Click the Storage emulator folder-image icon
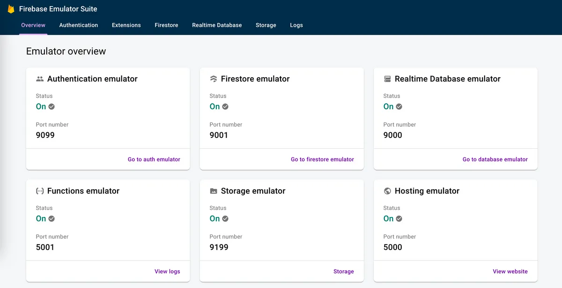Viewport: 562px width, 288px height. click(214, 191)
